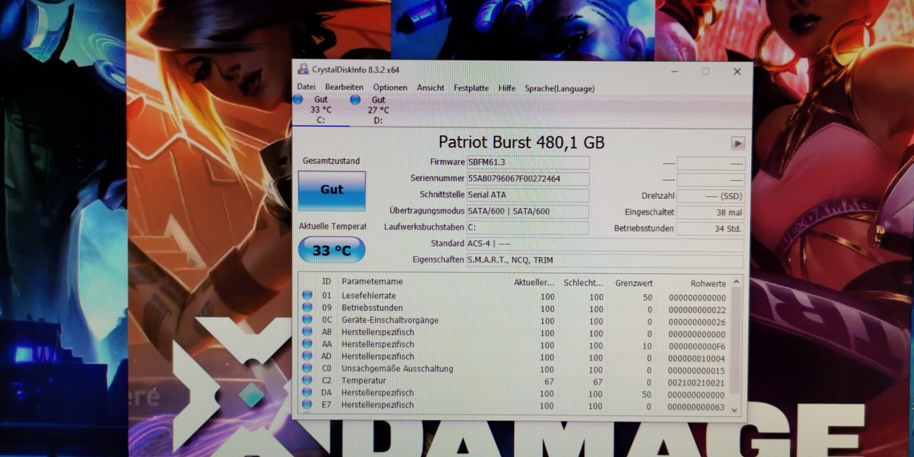Click raw value 002100210021
The width and height of the screenshot is (914, 457).
pos(696,383)
